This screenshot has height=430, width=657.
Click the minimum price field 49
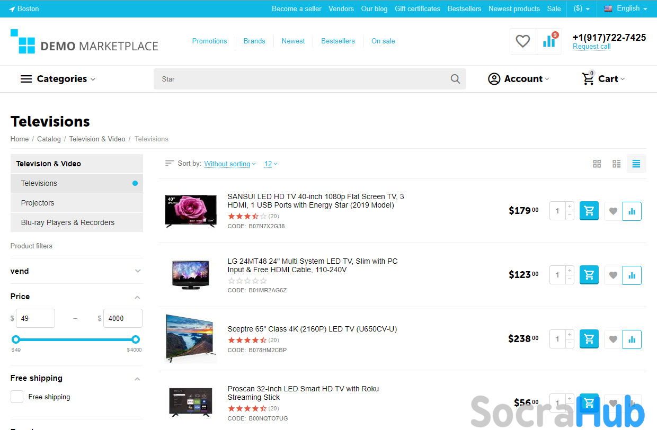(35, 318)
